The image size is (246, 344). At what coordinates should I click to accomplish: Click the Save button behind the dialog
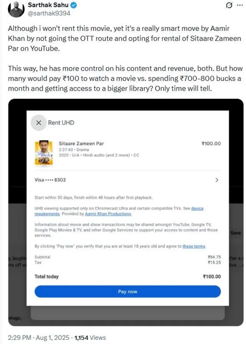point(236,233)
